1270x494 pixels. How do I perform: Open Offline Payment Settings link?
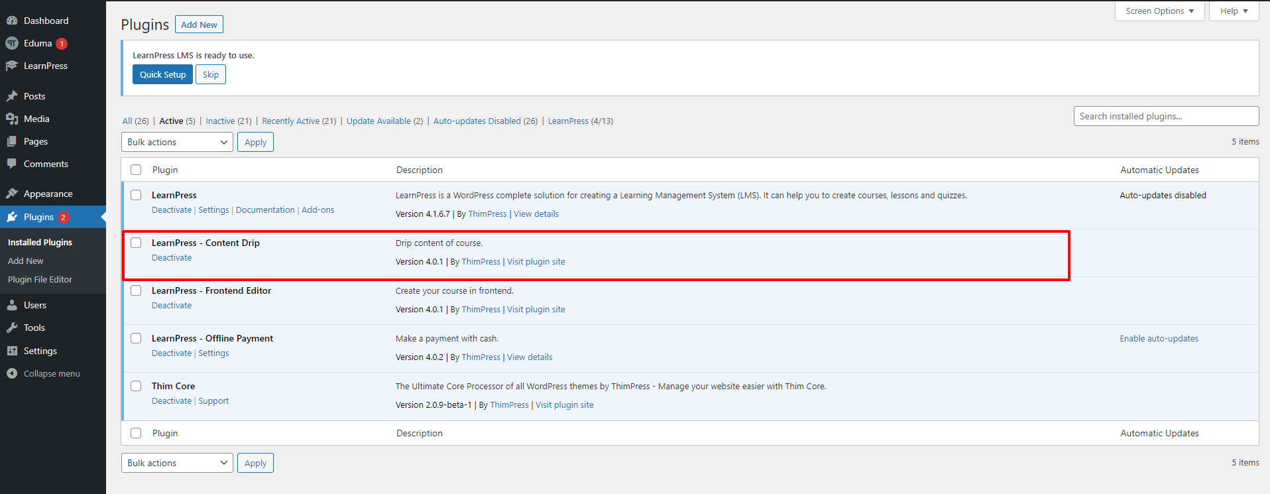213,353
